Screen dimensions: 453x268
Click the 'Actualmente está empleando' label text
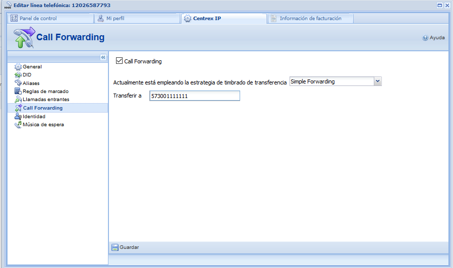click(x=200, y=82)
